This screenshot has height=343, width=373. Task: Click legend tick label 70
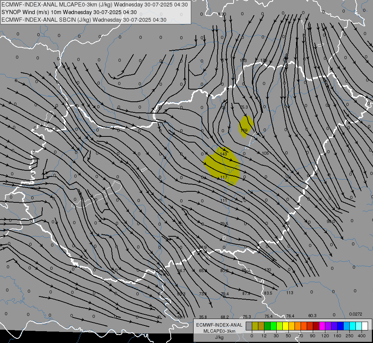pyautogui.click(x=301, y=336)
